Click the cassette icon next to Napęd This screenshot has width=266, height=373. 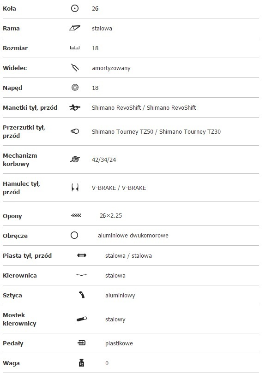[75, 88]
